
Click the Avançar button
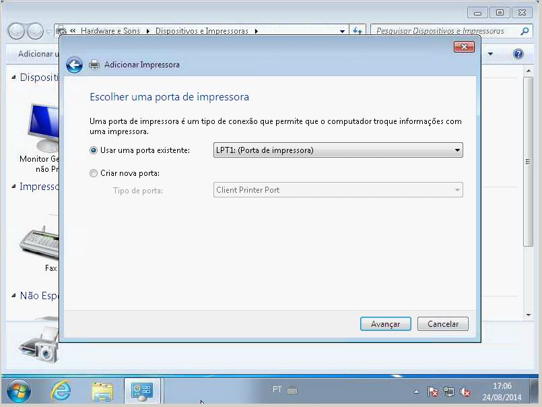pyautogui.click(x=385, y=324)
